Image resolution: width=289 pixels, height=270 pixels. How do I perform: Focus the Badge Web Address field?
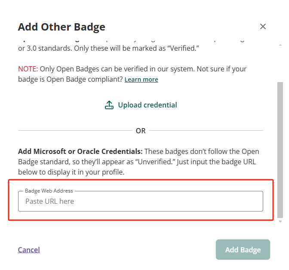pos(140,201)
